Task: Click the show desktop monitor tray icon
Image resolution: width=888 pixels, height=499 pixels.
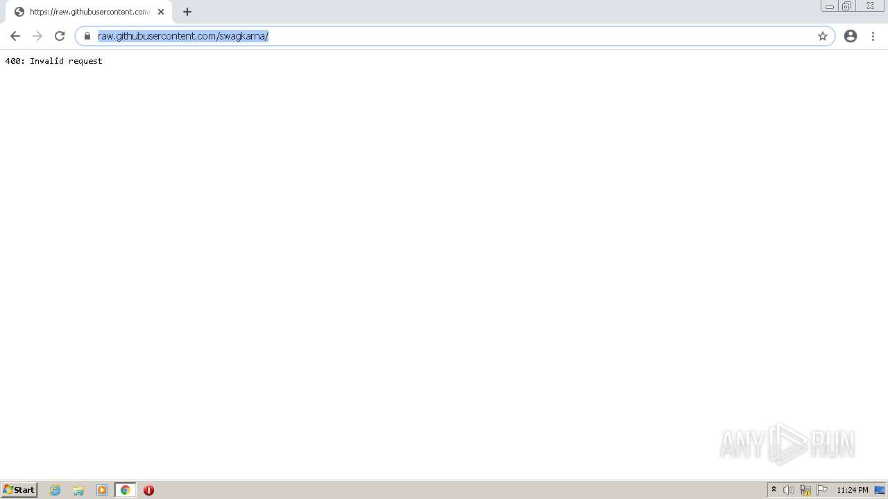Action: (880, 490)
